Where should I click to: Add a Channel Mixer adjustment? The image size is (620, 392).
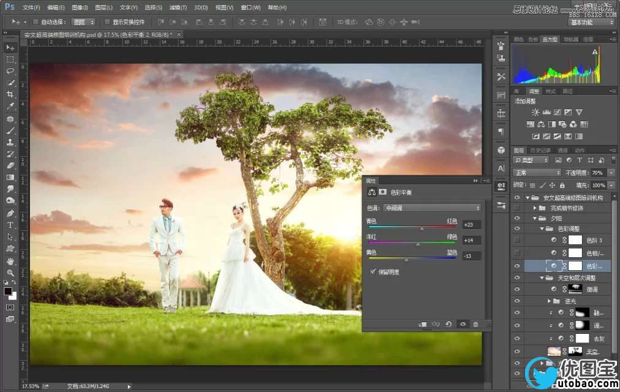click(573, 124)
